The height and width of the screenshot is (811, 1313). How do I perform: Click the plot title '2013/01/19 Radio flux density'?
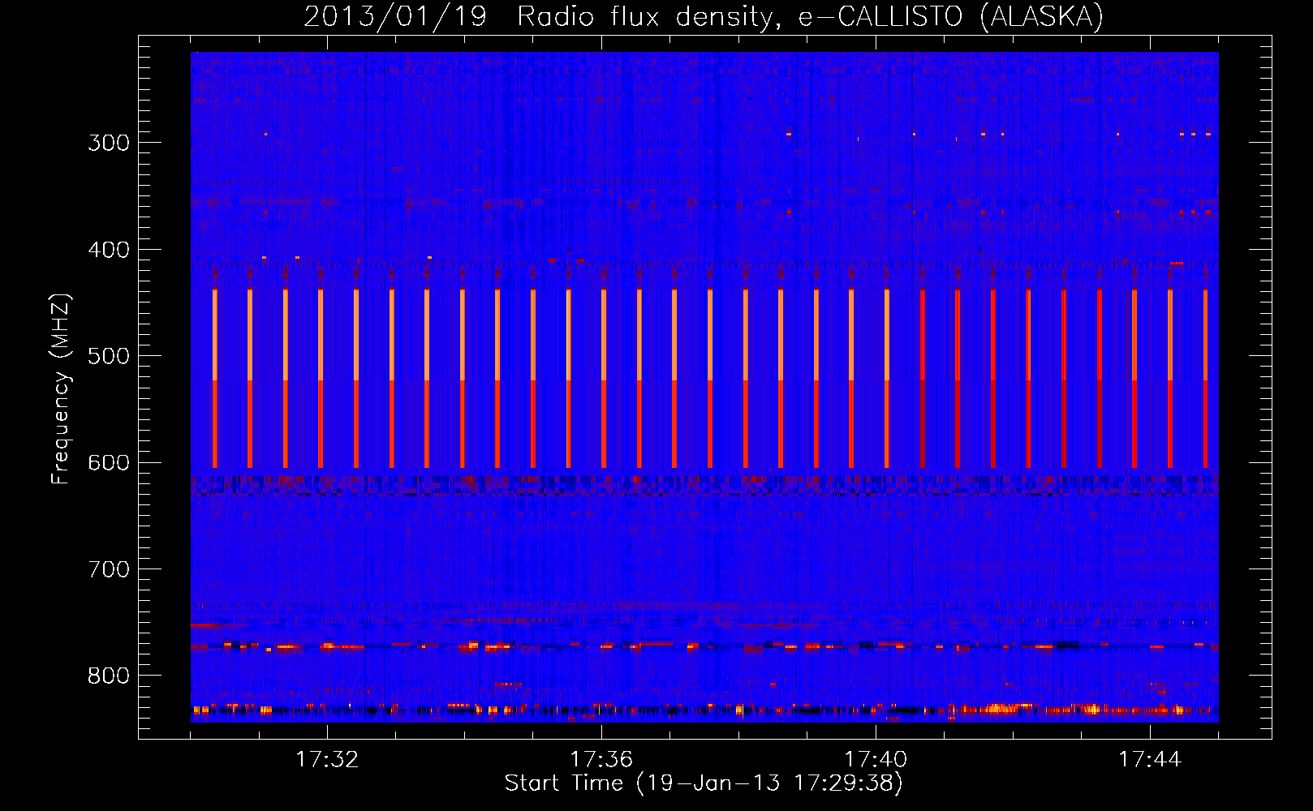[704, 17]
